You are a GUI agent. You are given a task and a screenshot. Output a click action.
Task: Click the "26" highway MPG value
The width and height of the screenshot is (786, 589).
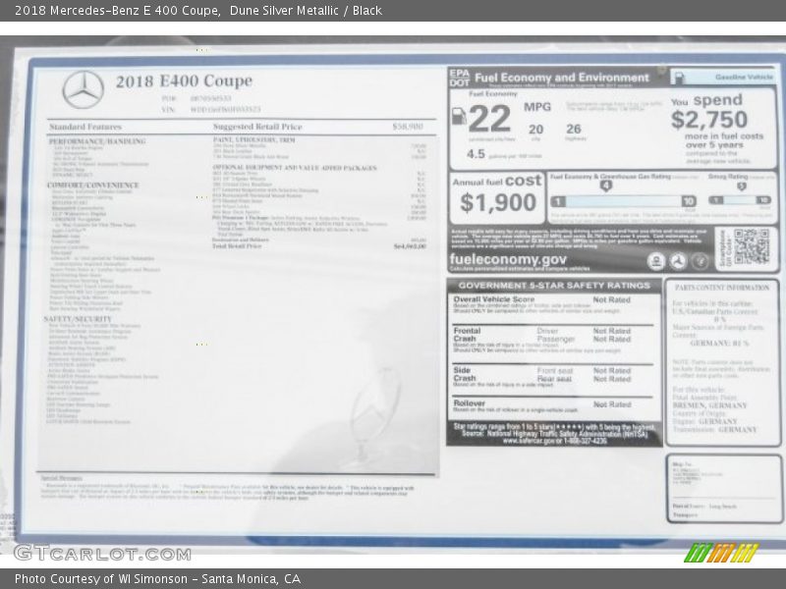click(x=574, y=129)
